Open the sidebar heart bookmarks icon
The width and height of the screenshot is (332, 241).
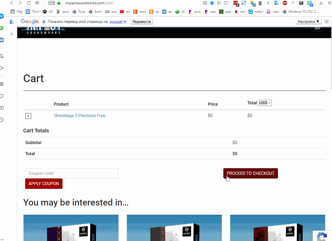[2, 96]
